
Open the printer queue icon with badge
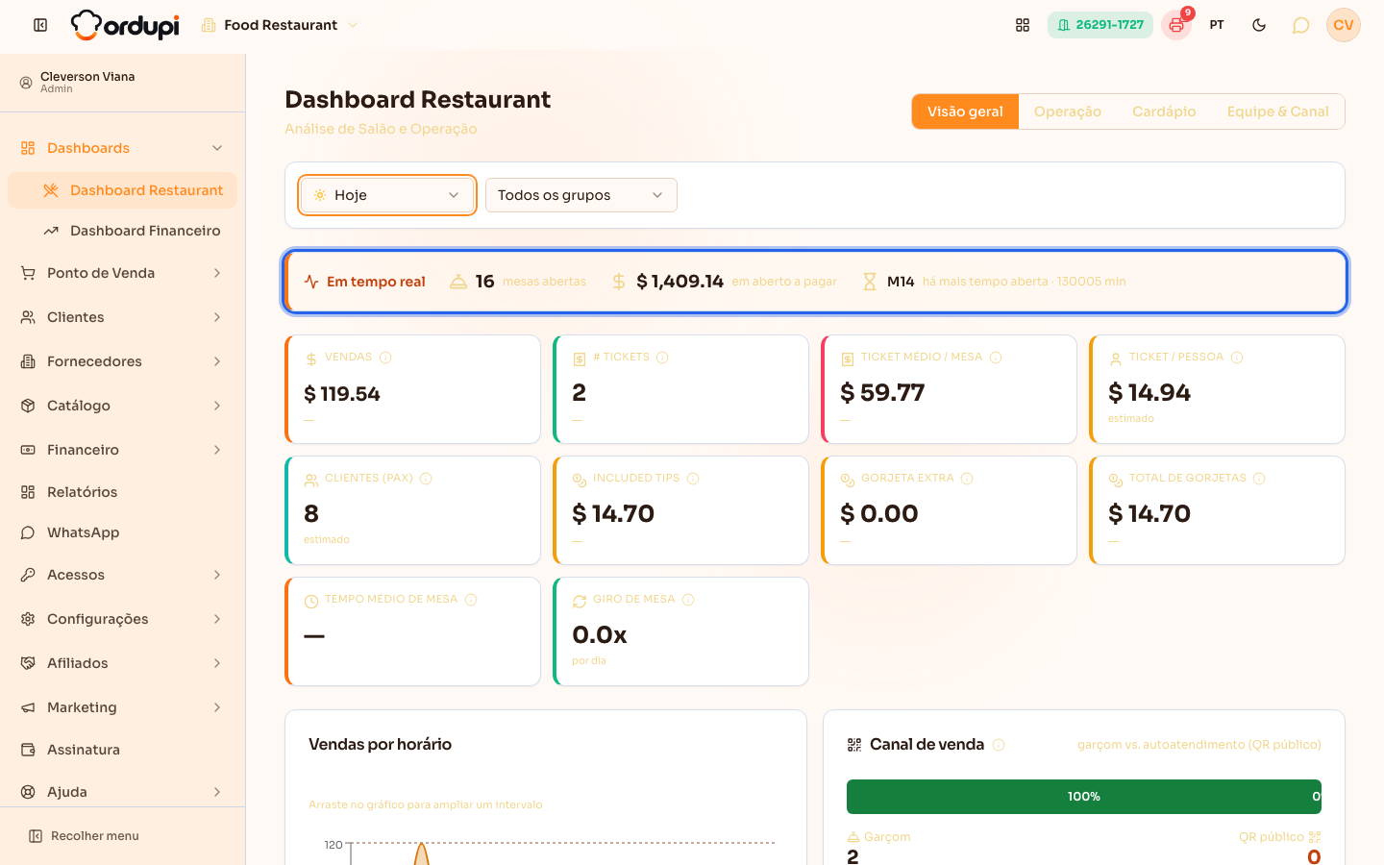[x=1176, y=25]
